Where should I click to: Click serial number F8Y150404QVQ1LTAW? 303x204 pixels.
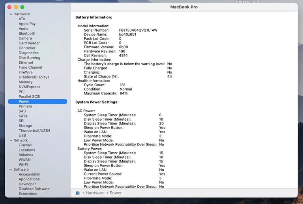coord(138,30)
